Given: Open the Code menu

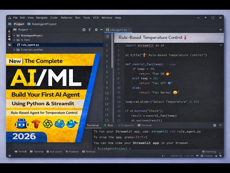Looking at the screenshot, I should pyautogui.click(x=54, y=18).
